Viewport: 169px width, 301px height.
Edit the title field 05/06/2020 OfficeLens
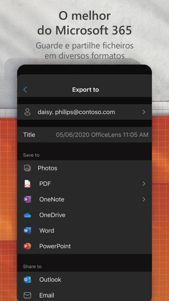point(102,135)
